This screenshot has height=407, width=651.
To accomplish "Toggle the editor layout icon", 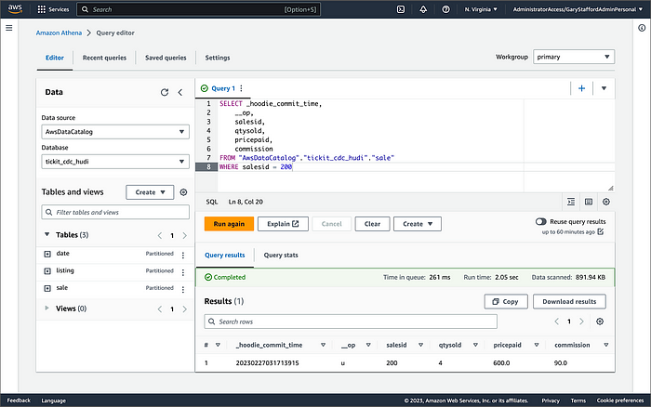I will (x=589, y=202).
